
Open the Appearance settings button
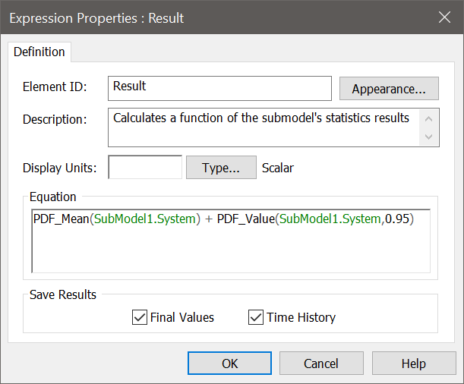point(389,89)
